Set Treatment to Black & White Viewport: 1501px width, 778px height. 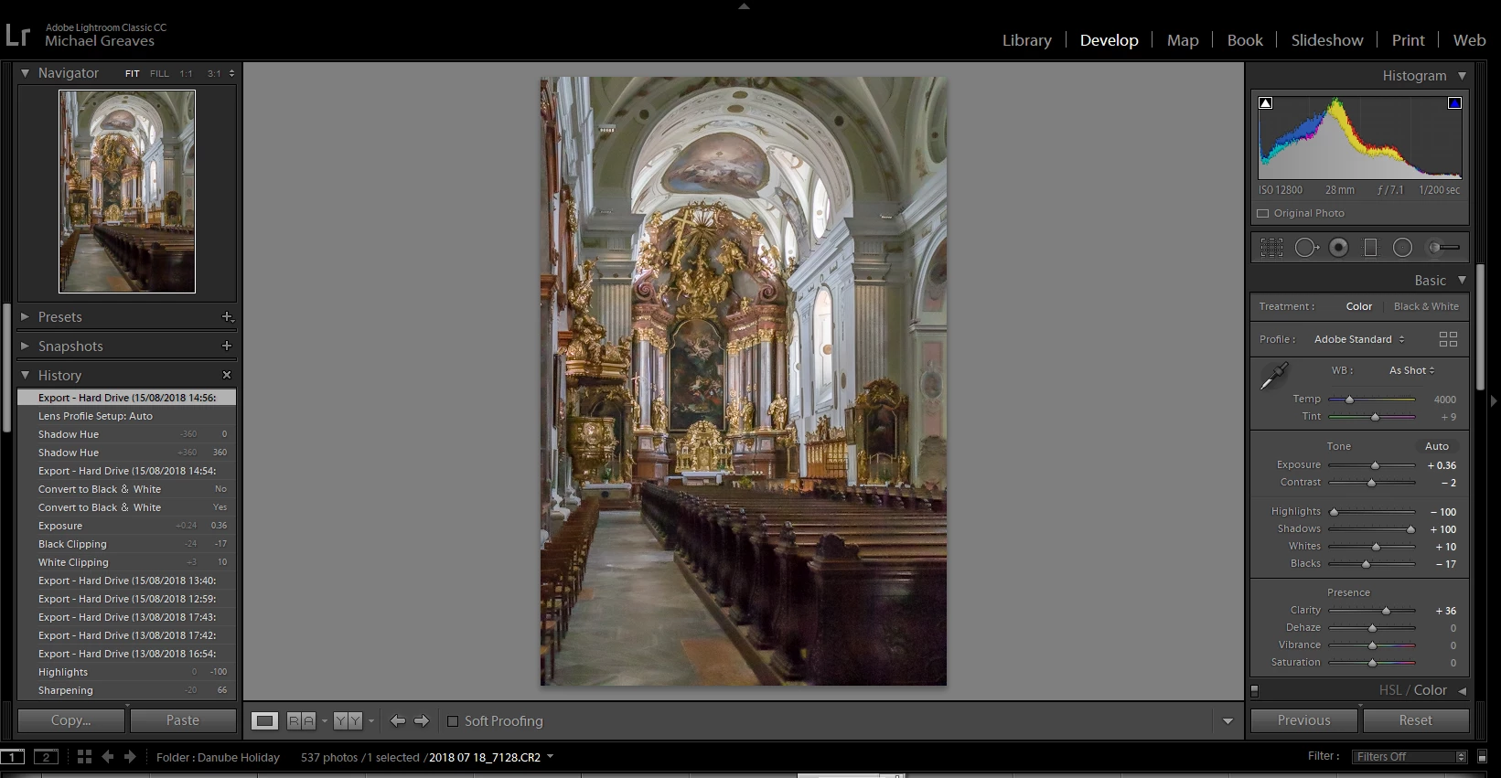tap(1426, 306)
